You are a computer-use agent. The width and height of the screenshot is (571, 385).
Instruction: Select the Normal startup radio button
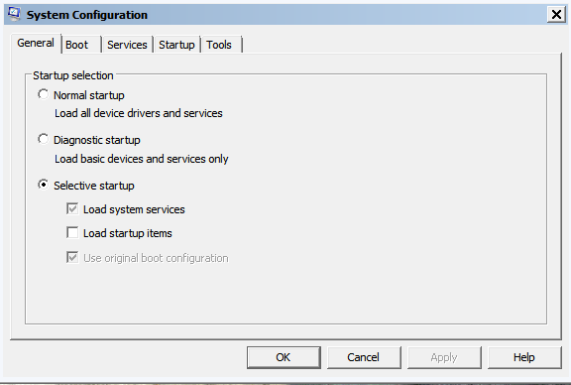[x=43, y=94]
